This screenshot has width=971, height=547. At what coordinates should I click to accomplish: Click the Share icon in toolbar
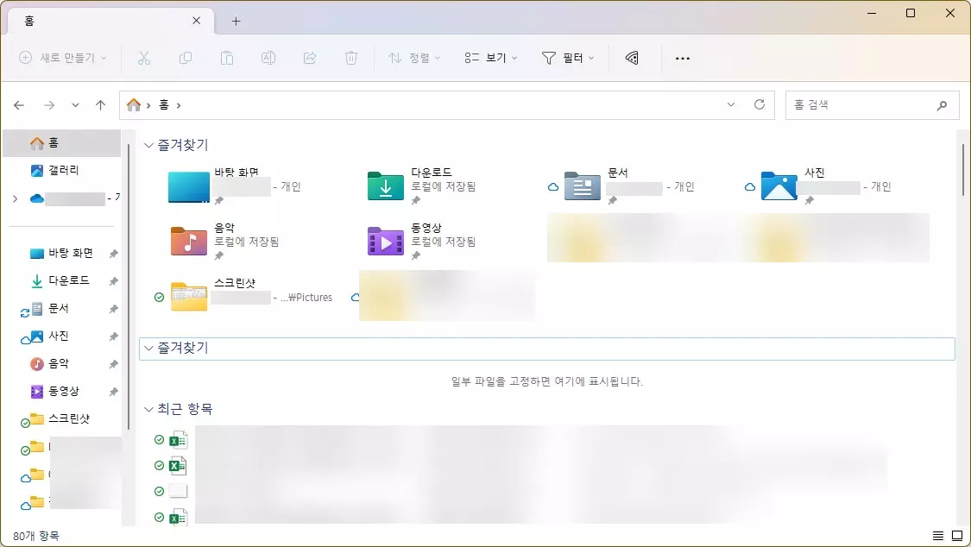click(310, 58)
